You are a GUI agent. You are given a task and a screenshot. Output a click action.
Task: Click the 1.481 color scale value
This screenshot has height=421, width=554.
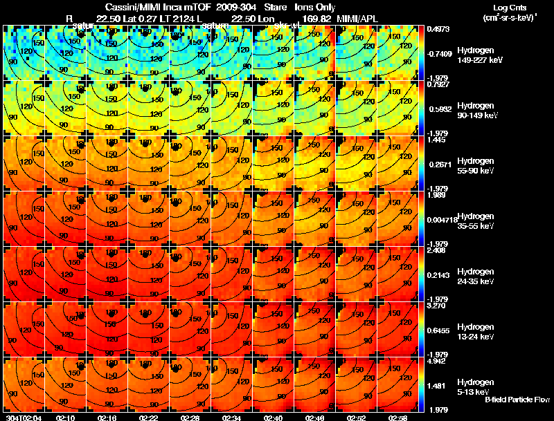[x=438, y=386]
